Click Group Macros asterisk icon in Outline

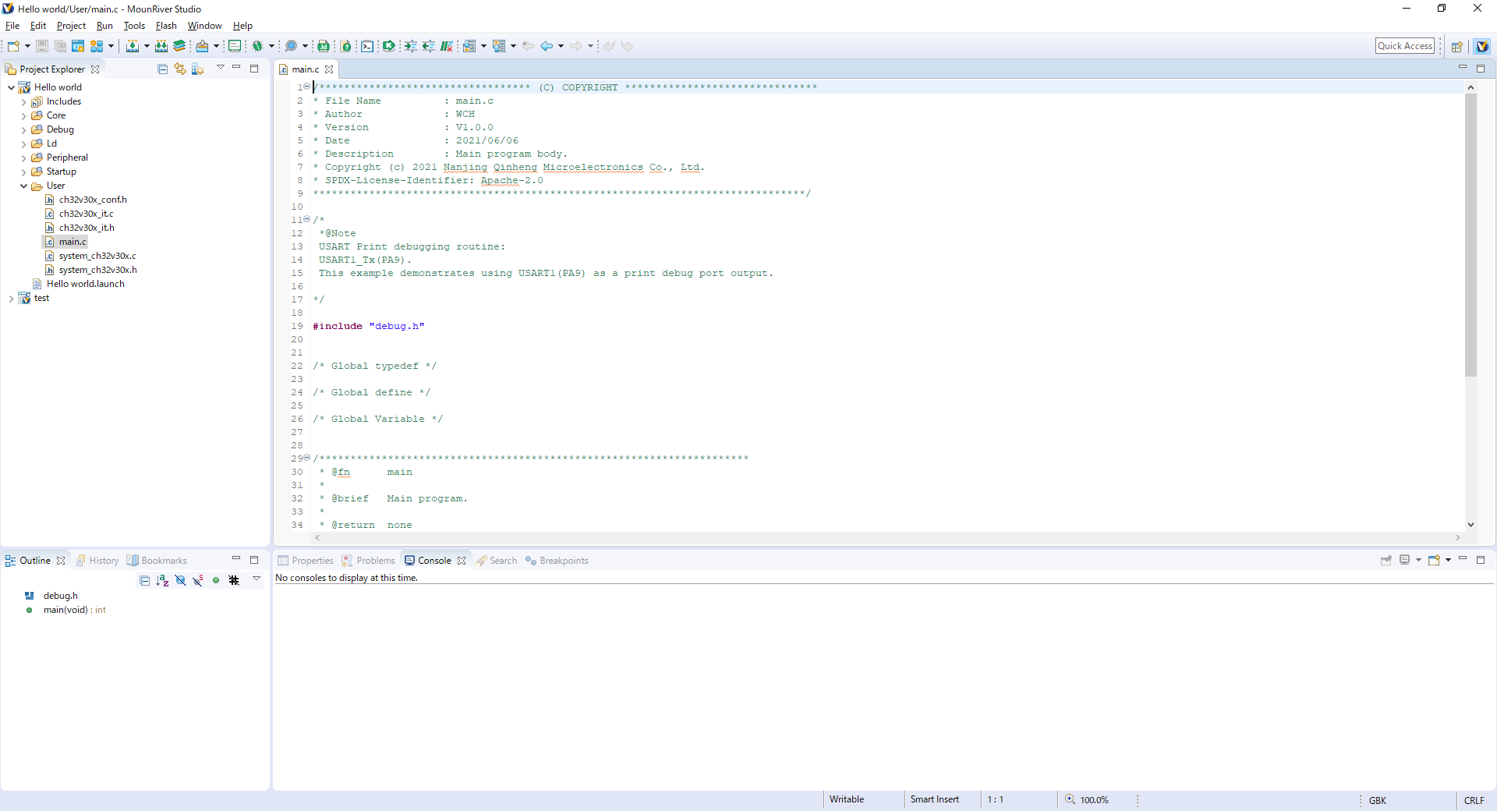point(234,580)
